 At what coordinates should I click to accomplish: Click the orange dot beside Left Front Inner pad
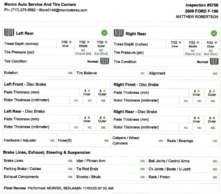pos(89,91)
